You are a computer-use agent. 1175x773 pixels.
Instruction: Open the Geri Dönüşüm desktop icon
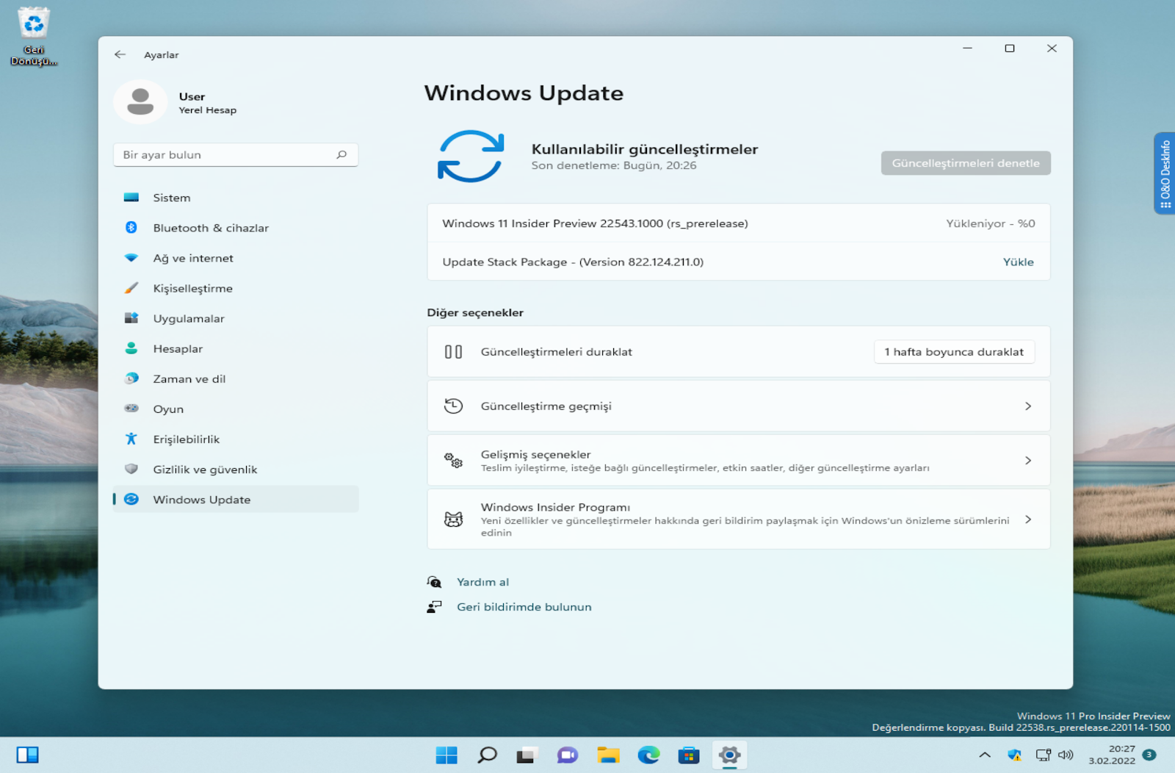(34, 36)
